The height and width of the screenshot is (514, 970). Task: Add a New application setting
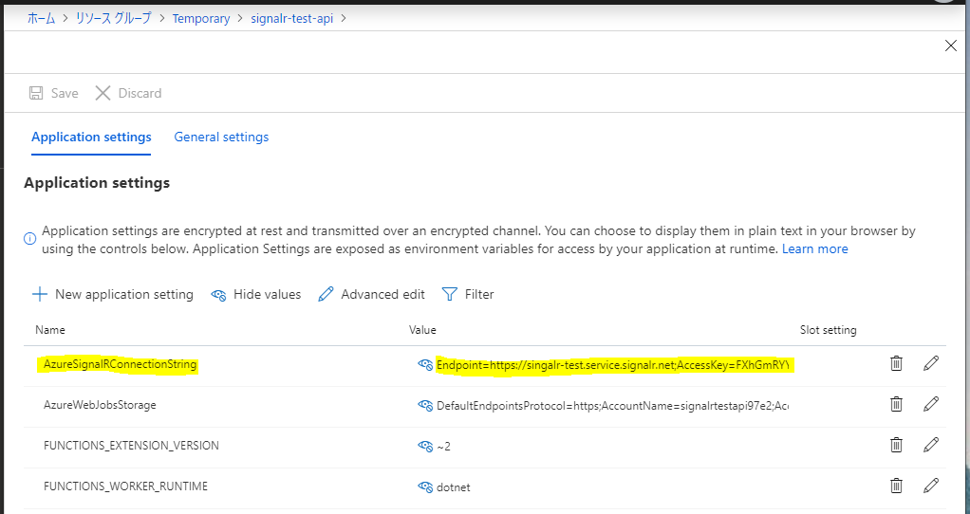(x=113, y=294)
